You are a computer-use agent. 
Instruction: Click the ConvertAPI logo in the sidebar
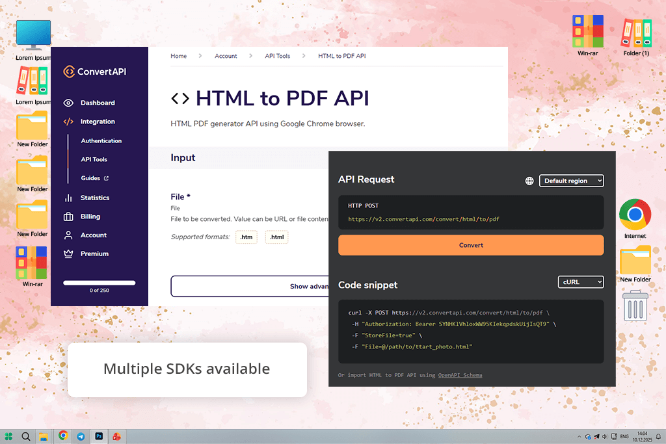pos(95,72)
